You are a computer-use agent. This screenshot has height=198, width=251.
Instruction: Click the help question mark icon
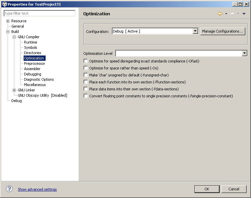point(9,189)
